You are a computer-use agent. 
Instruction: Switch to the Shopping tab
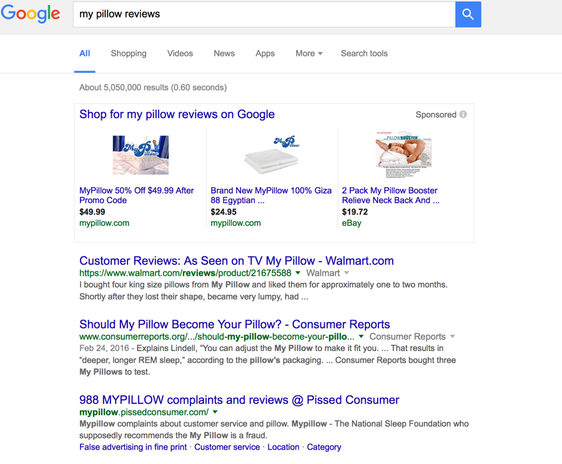click(129, 54)
